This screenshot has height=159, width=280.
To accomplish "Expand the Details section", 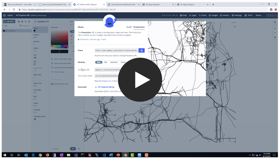I will pyautogui.click(x=55, y=149).
